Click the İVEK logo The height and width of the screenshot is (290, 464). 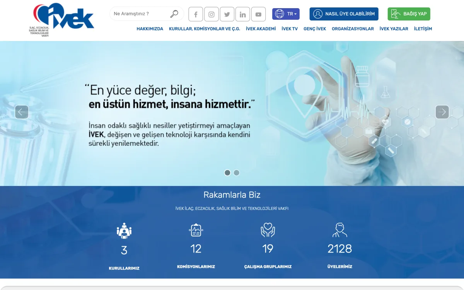(x=62, y=20)
